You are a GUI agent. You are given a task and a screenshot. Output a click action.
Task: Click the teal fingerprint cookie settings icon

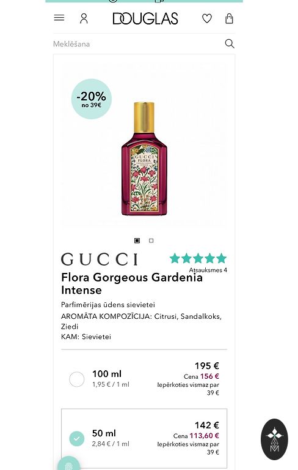[x=69, y=463]
